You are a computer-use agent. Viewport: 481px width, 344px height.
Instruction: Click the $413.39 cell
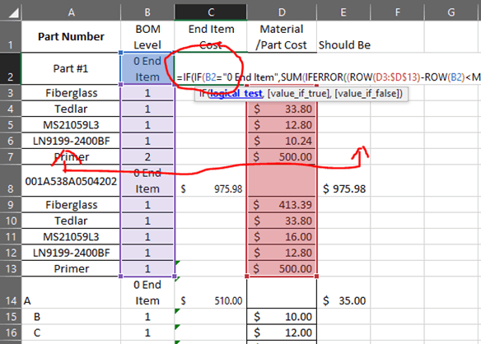(282, 204)
